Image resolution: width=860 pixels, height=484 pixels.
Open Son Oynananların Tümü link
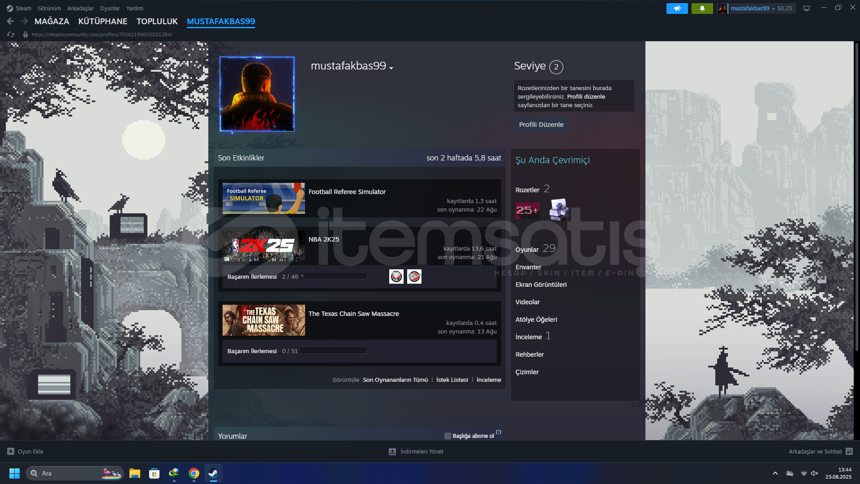(x=395, y=380)
